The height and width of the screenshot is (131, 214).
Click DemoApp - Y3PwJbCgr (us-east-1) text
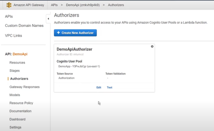coord(79,66)
